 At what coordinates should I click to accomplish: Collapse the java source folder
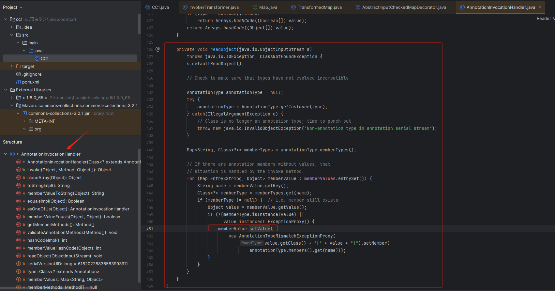[24, 51]
